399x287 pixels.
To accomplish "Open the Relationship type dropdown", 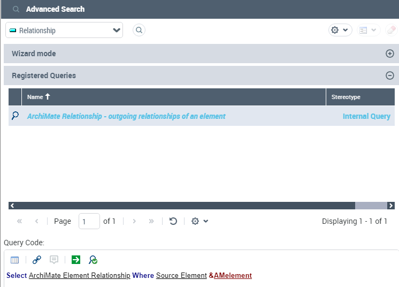I will pyautogui.click(x=64, y=31).
